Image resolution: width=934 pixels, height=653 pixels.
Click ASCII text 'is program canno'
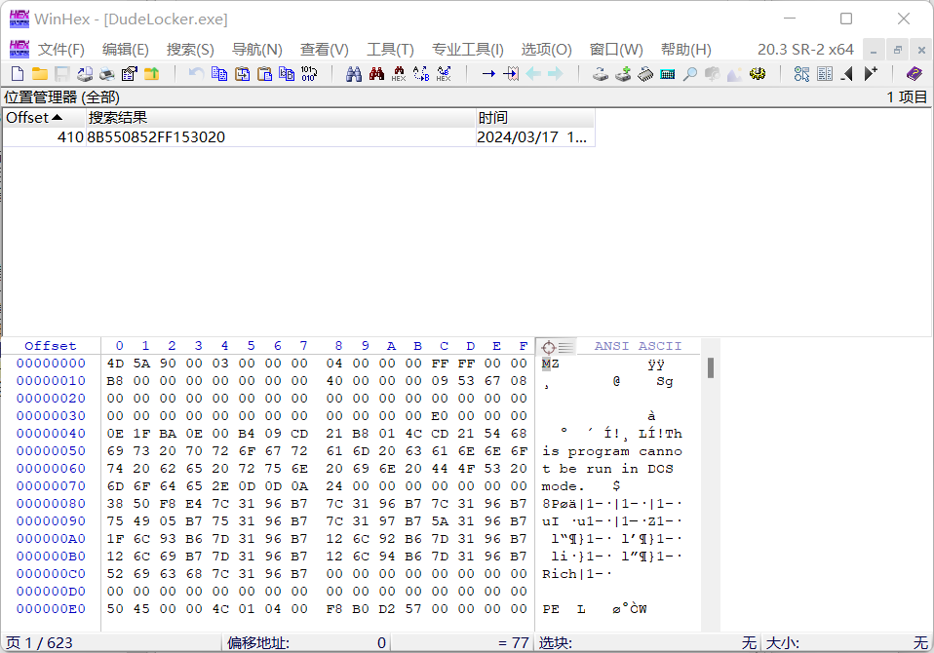click(x=611, y=451)
